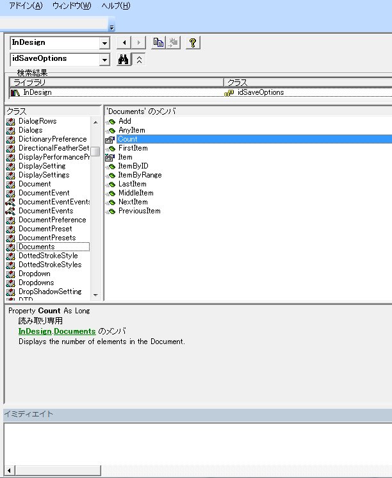The width and height of the screenshot is (392, 478).
Task: Click the class list scroll down arrow
Action: tap(95, 295)
